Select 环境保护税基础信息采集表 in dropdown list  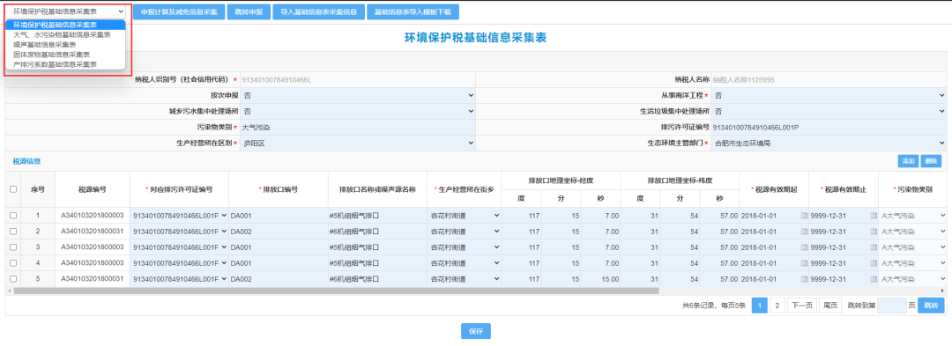[x=65, y=25]
